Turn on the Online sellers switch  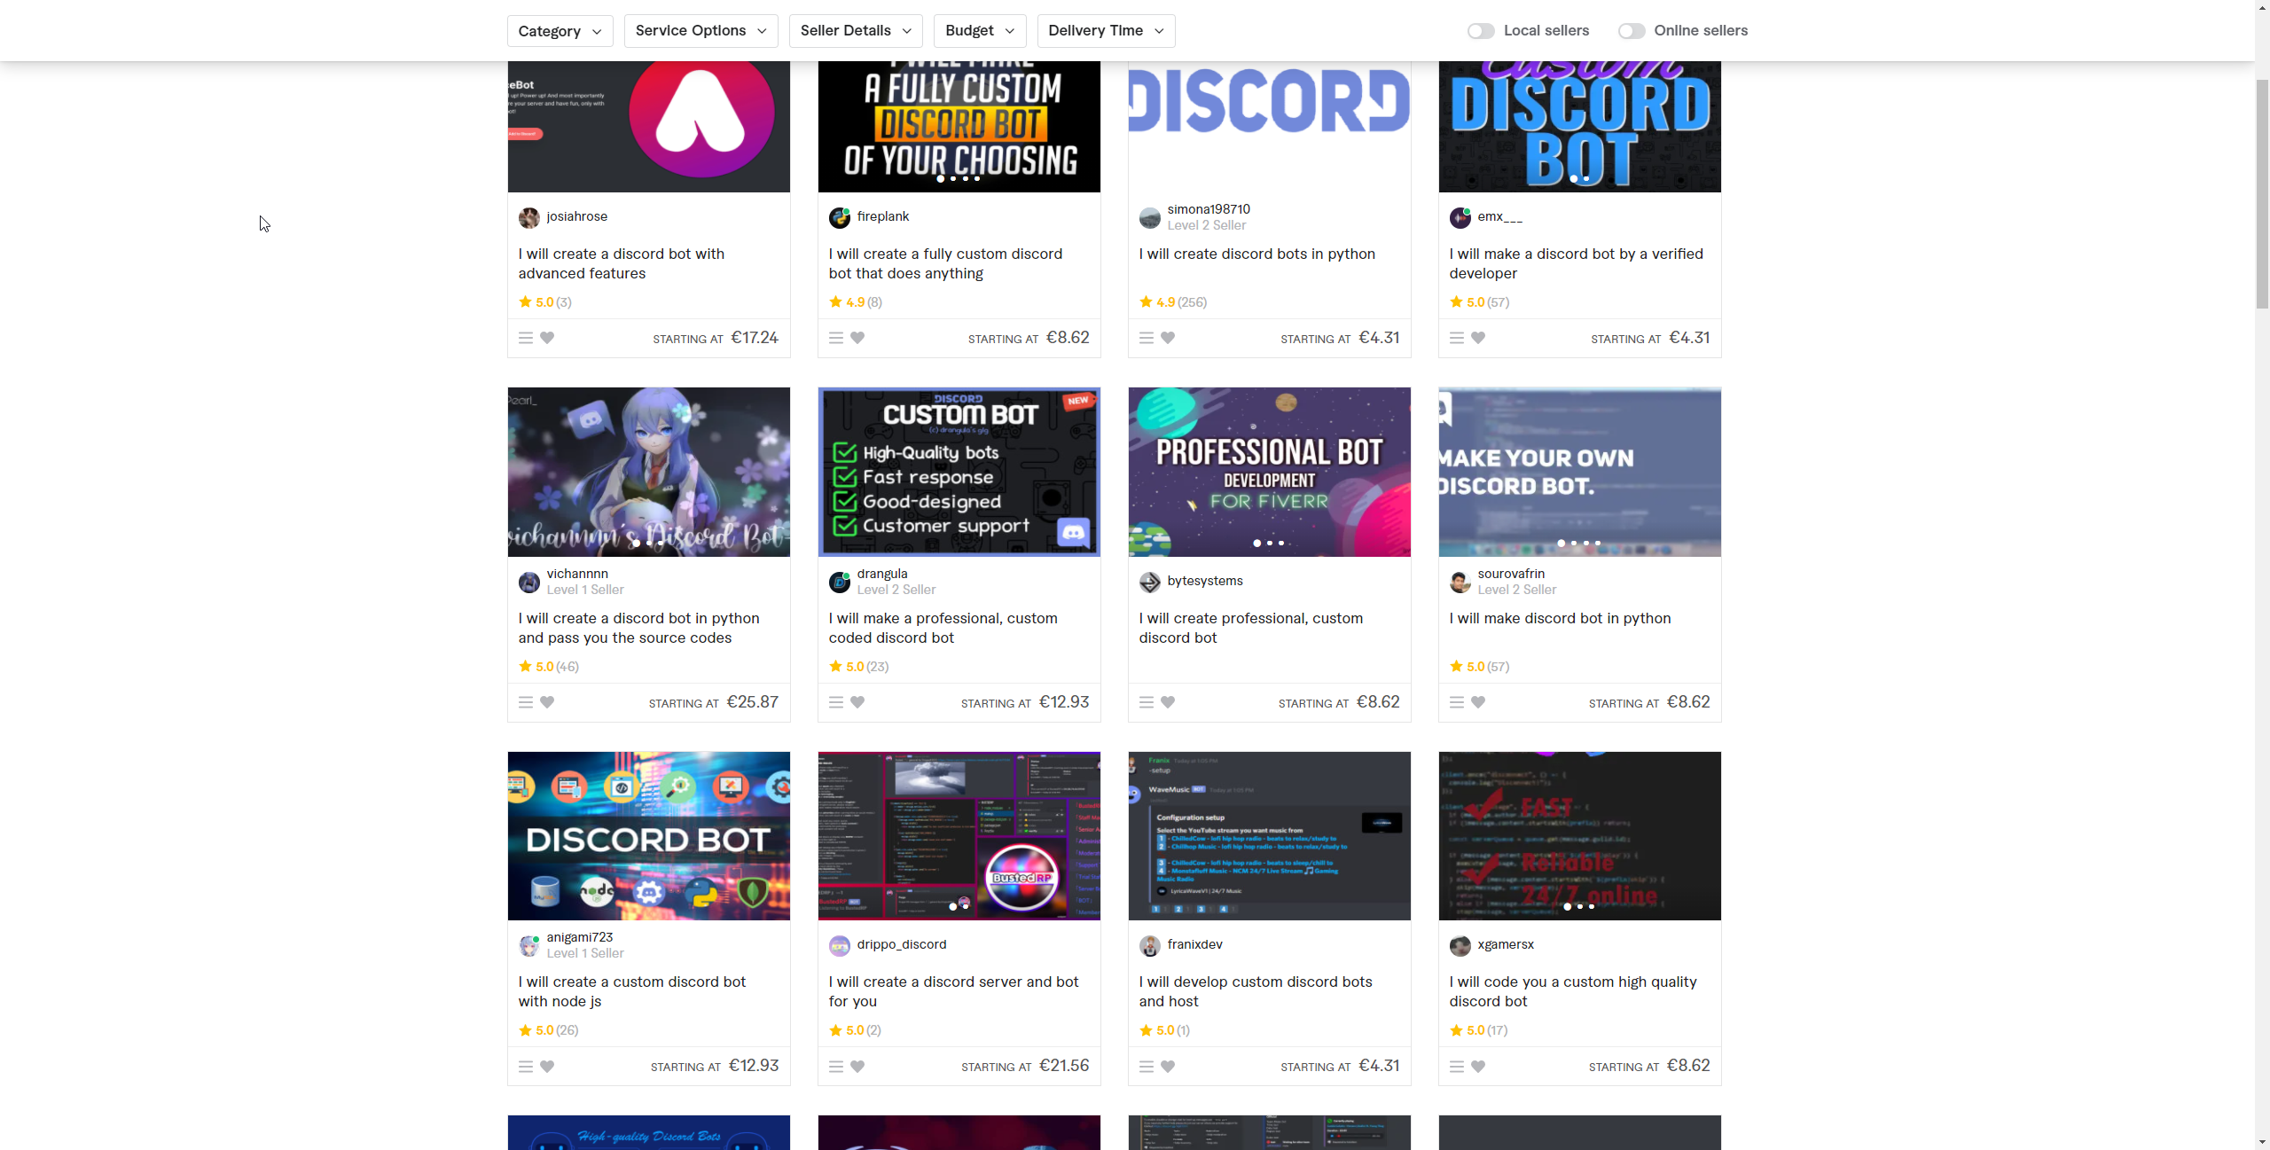pos(1631,31)
